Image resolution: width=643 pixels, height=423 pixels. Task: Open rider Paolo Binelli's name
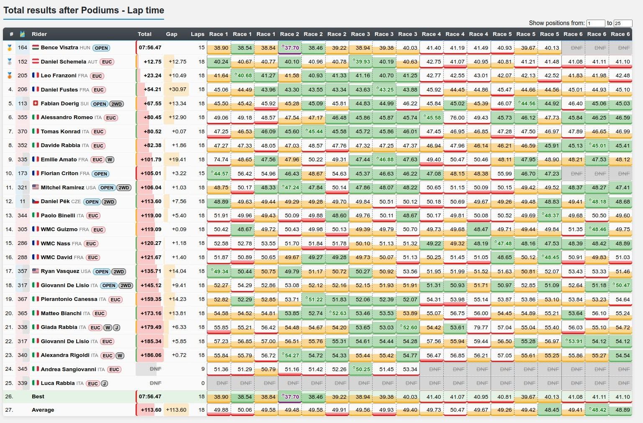click(x=58, y=215)
